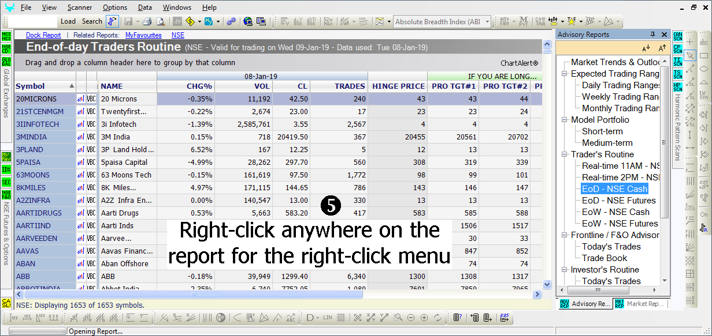
Task: Click the Search button
Action: coord(92,21)
